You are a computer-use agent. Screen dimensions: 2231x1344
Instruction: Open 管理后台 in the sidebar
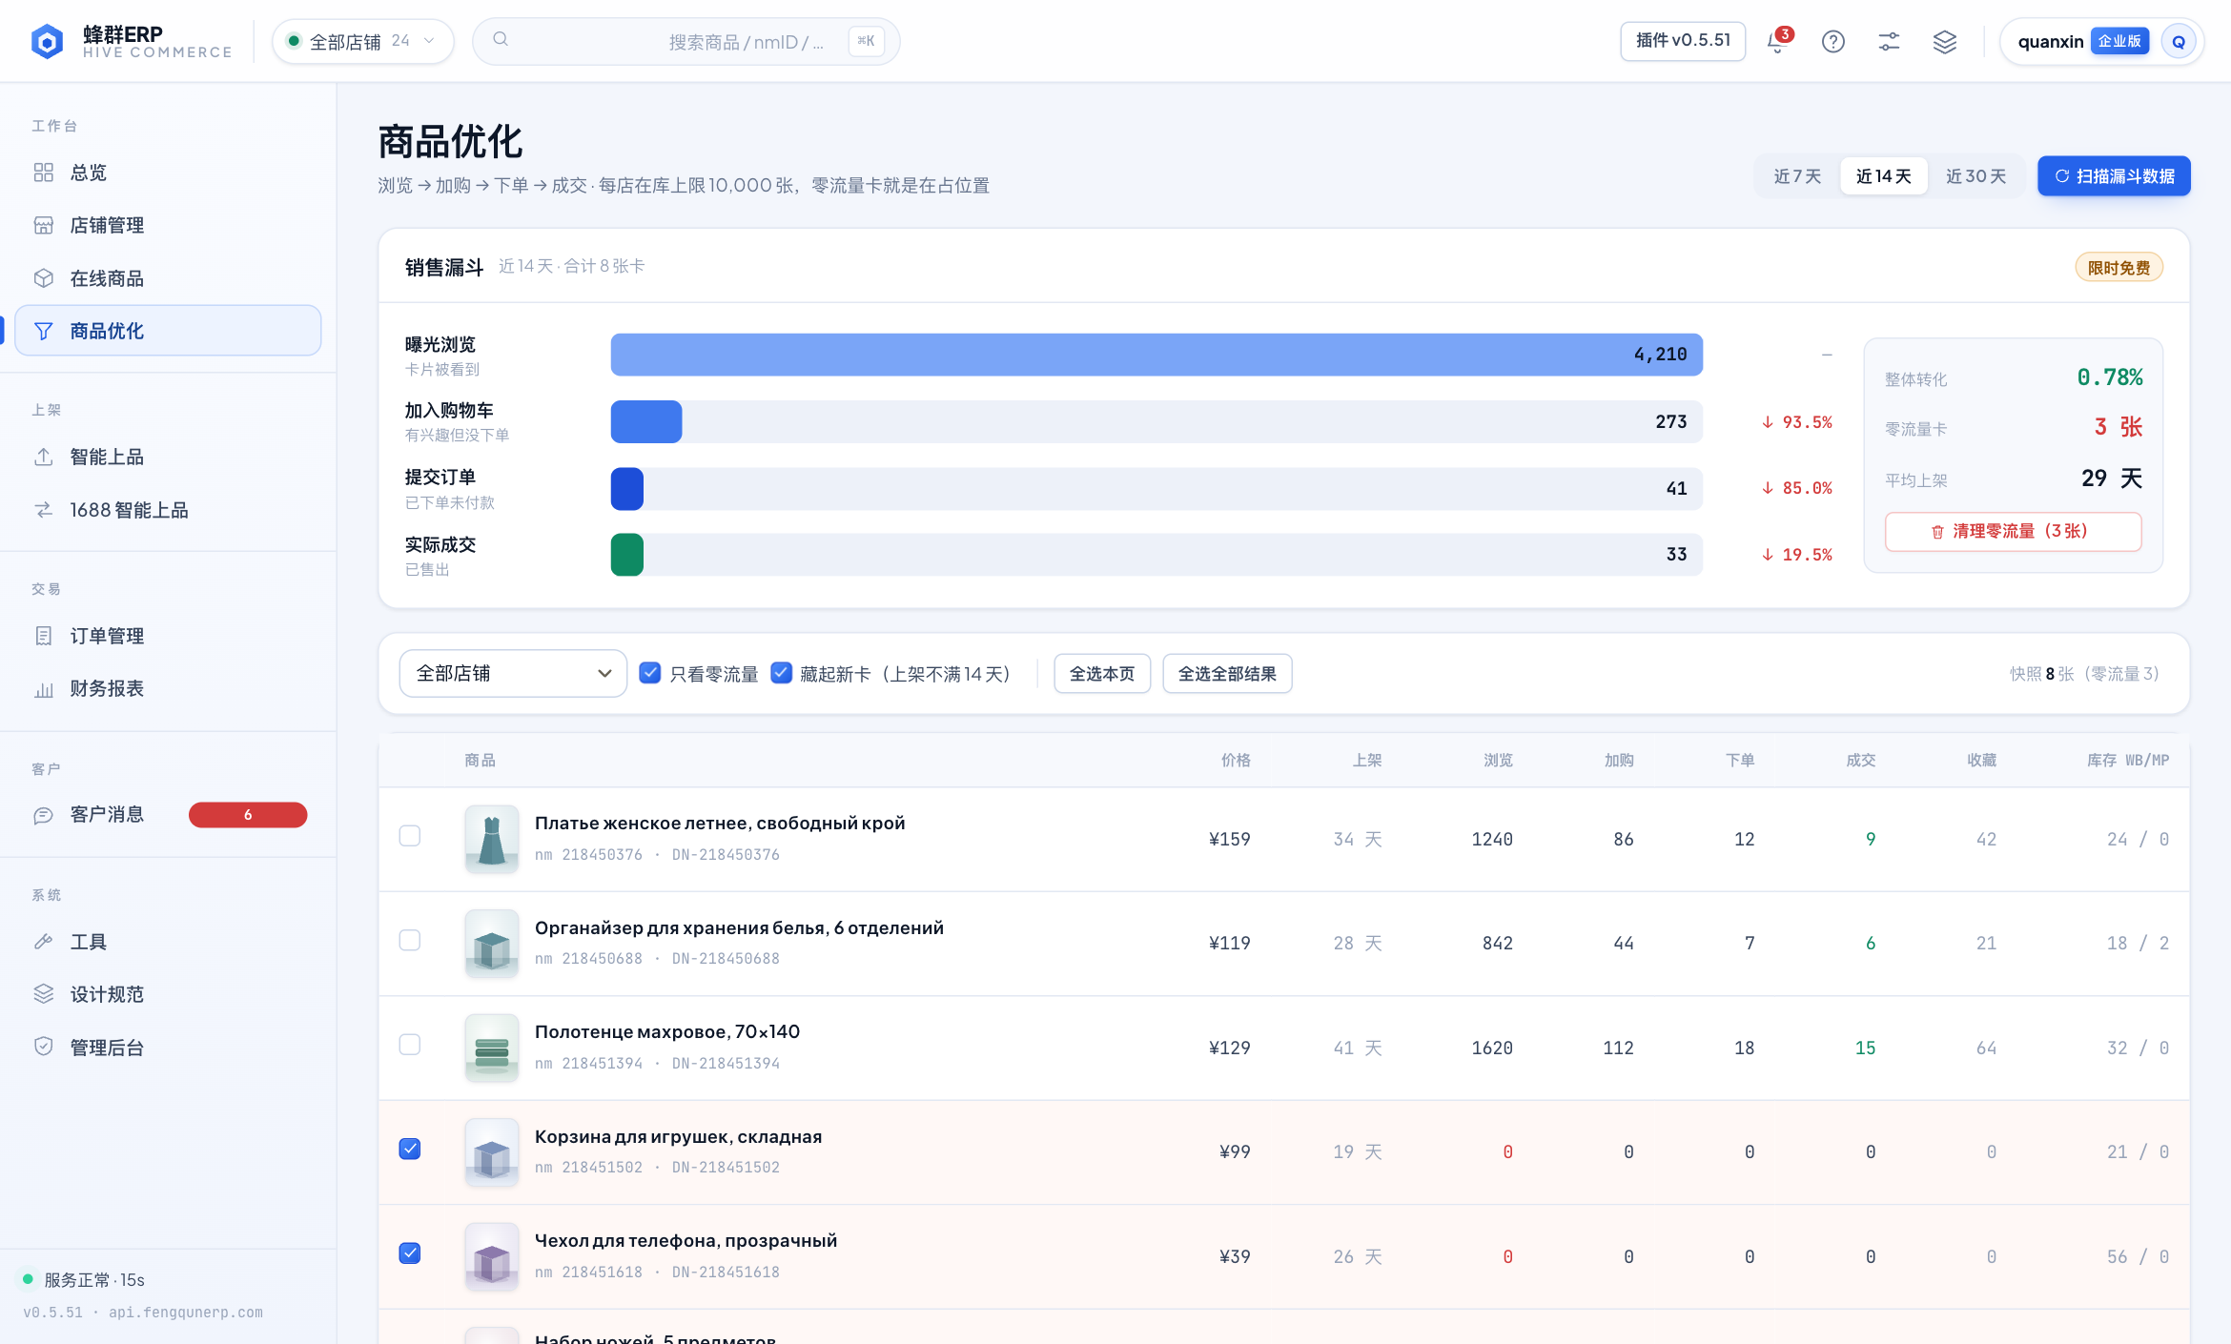(168, 1048)
